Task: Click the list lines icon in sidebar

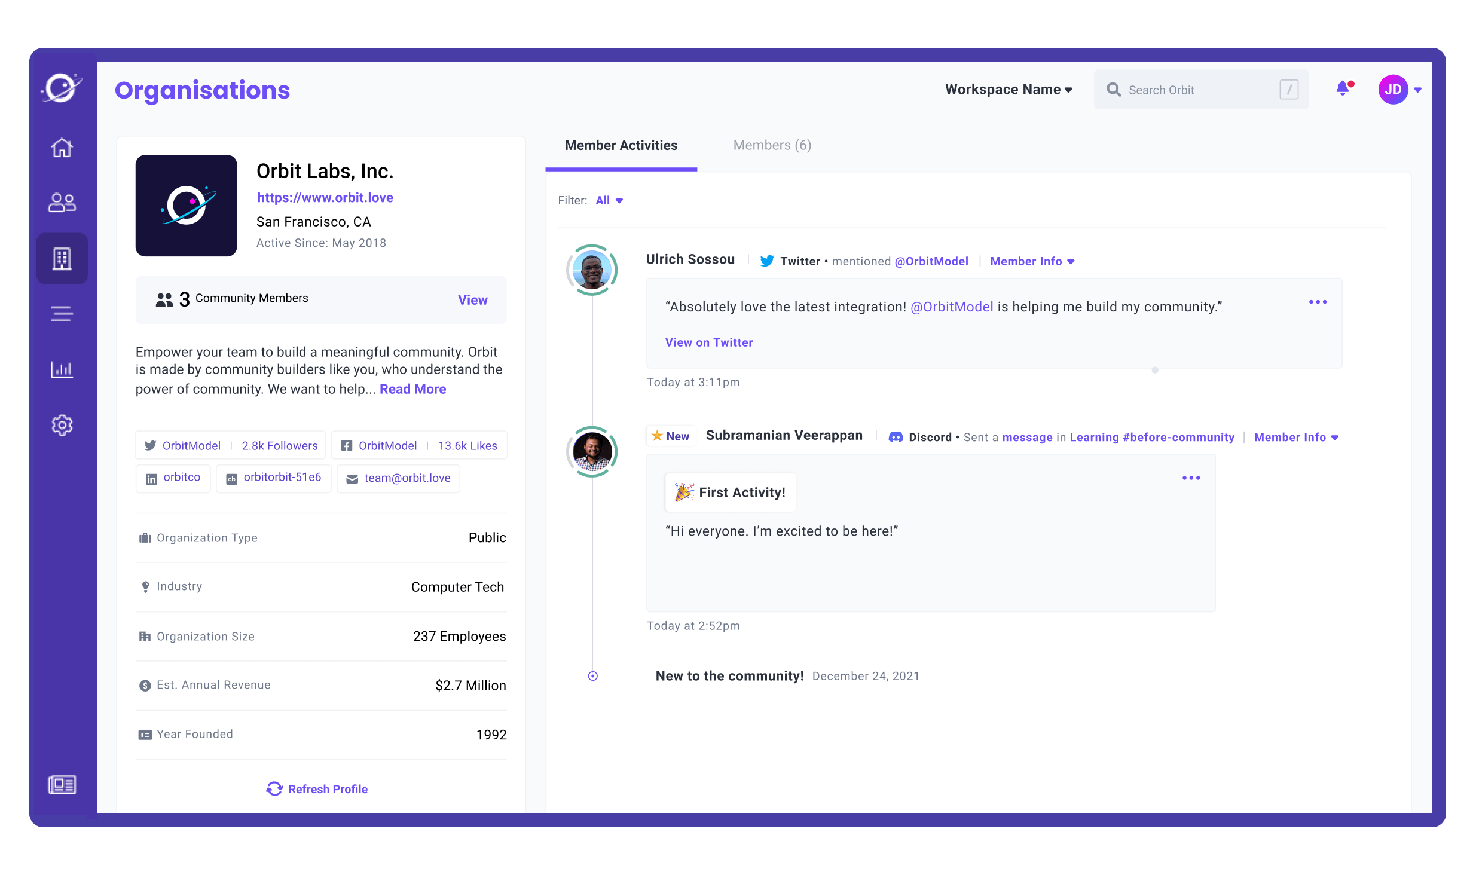Action: 62,314
